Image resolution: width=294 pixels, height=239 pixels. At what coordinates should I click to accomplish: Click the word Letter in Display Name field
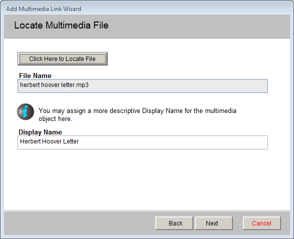(71, 141)
